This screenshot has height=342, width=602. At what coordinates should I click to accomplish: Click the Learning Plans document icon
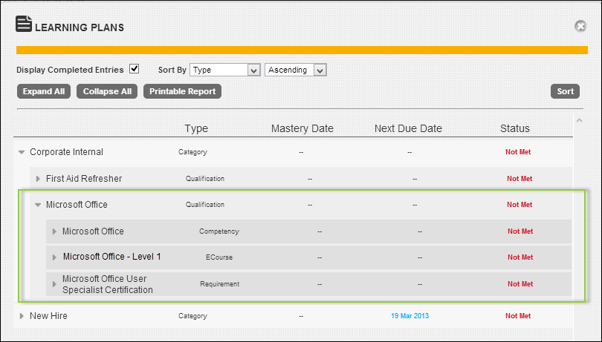click(24, 24)
